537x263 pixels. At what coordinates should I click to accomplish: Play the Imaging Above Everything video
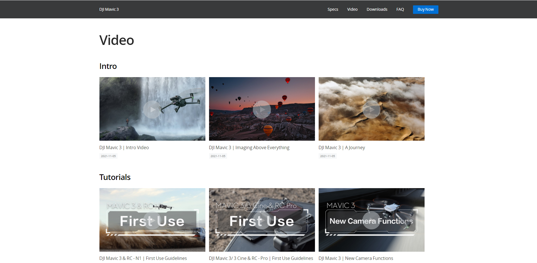[x=262, y=109]
